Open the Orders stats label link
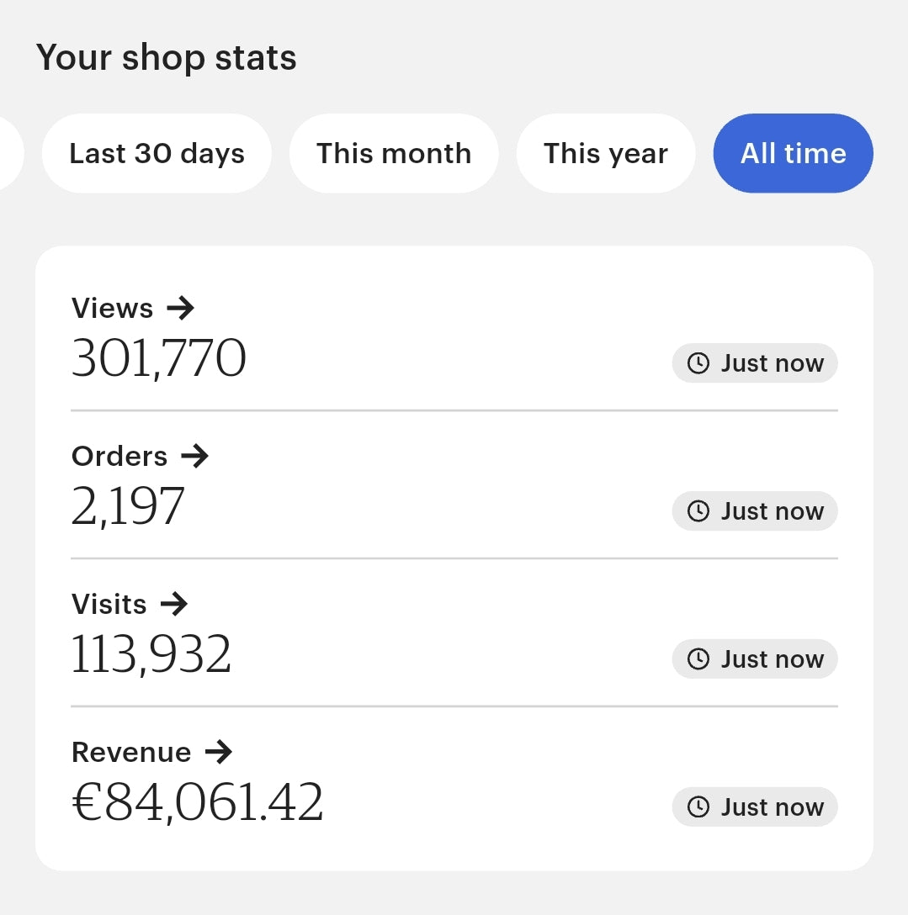 pyautogui.click(x=119, y=457)
